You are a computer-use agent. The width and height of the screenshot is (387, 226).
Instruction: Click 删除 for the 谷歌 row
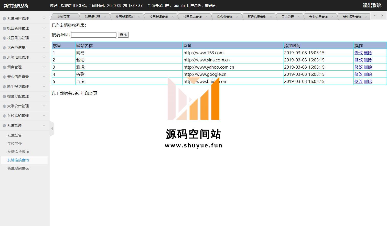(x=368, y=74)
